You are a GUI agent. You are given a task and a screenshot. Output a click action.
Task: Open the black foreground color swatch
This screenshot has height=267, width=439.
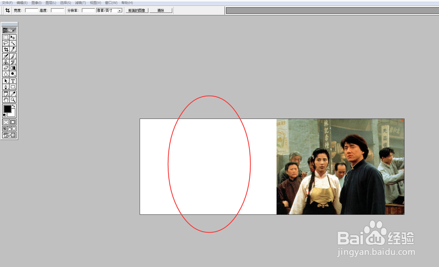click(7, 109)
